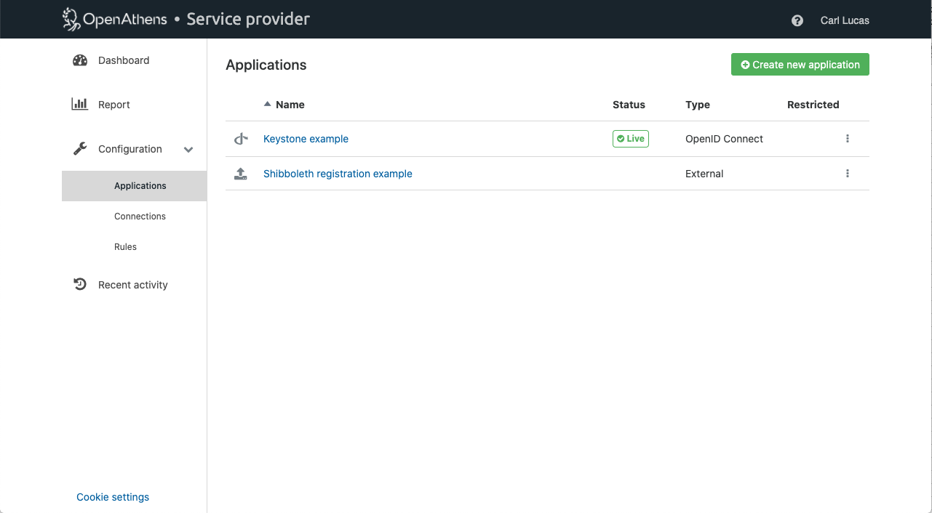Go to Connections in the sidebar
The image size is (932, 513).
pyautogui.click(x=140, y=217)
